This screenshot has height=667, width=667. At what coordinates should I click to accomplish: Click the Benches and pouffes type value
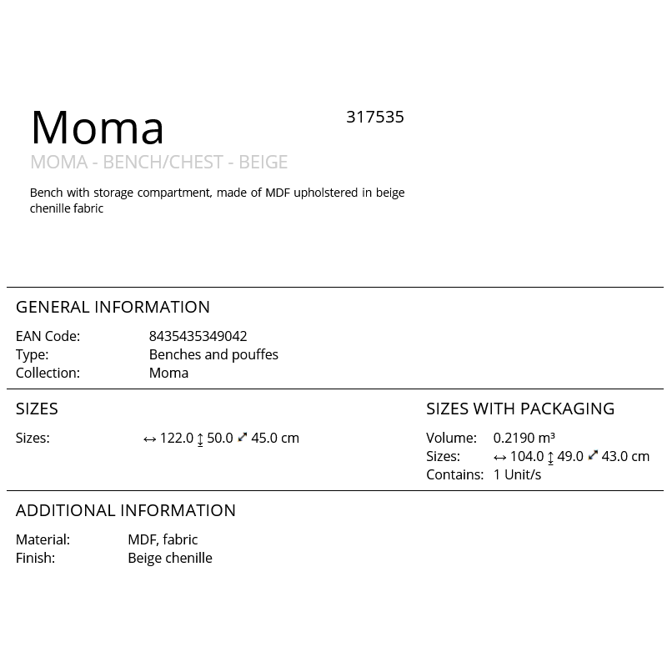click(x=213, y=354)
